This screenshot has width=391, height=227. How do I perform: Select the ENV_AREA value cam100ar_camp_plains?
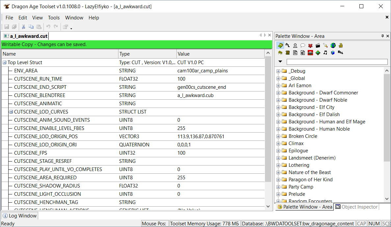coord(202,71)
